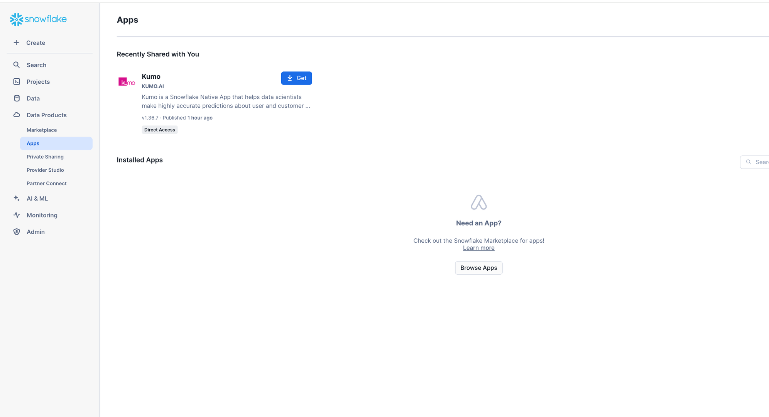Expand the Provider Studio section
Image resolution: width=769 pixels, height=417 pixels.
46,169
